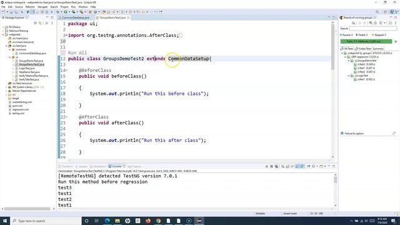Fold the beforeClass method at line 14

point(67,71)
